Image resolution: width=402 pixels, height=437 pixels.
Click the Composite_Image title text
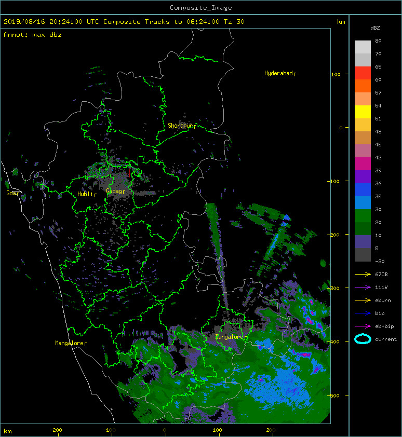[201, 8]
